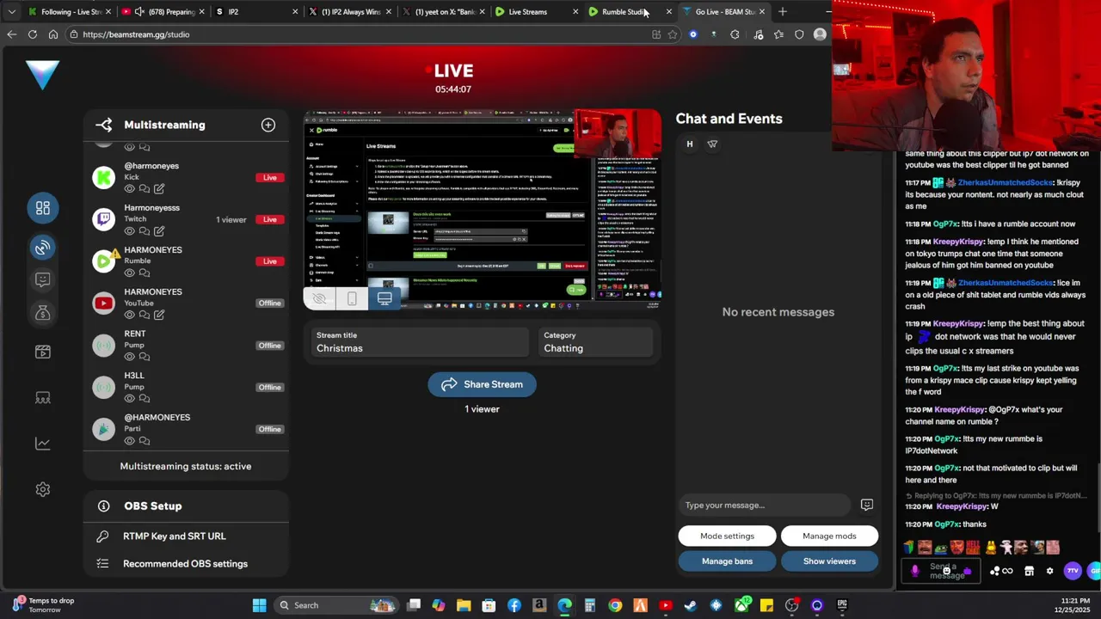Viewport: 1101px width, 619px height.
Task: Open the chat bubble icon in left sidebar
Action: click(x=42, y=279)
